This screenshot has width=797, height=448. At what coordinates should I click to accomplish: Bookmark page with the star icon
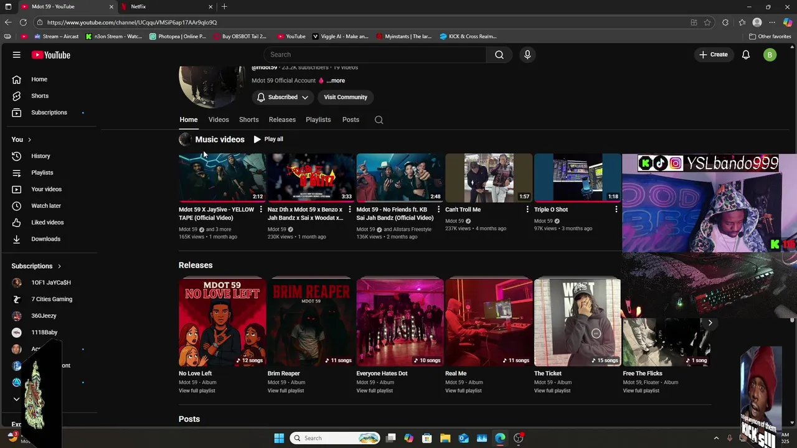click(x=707, y=22)
